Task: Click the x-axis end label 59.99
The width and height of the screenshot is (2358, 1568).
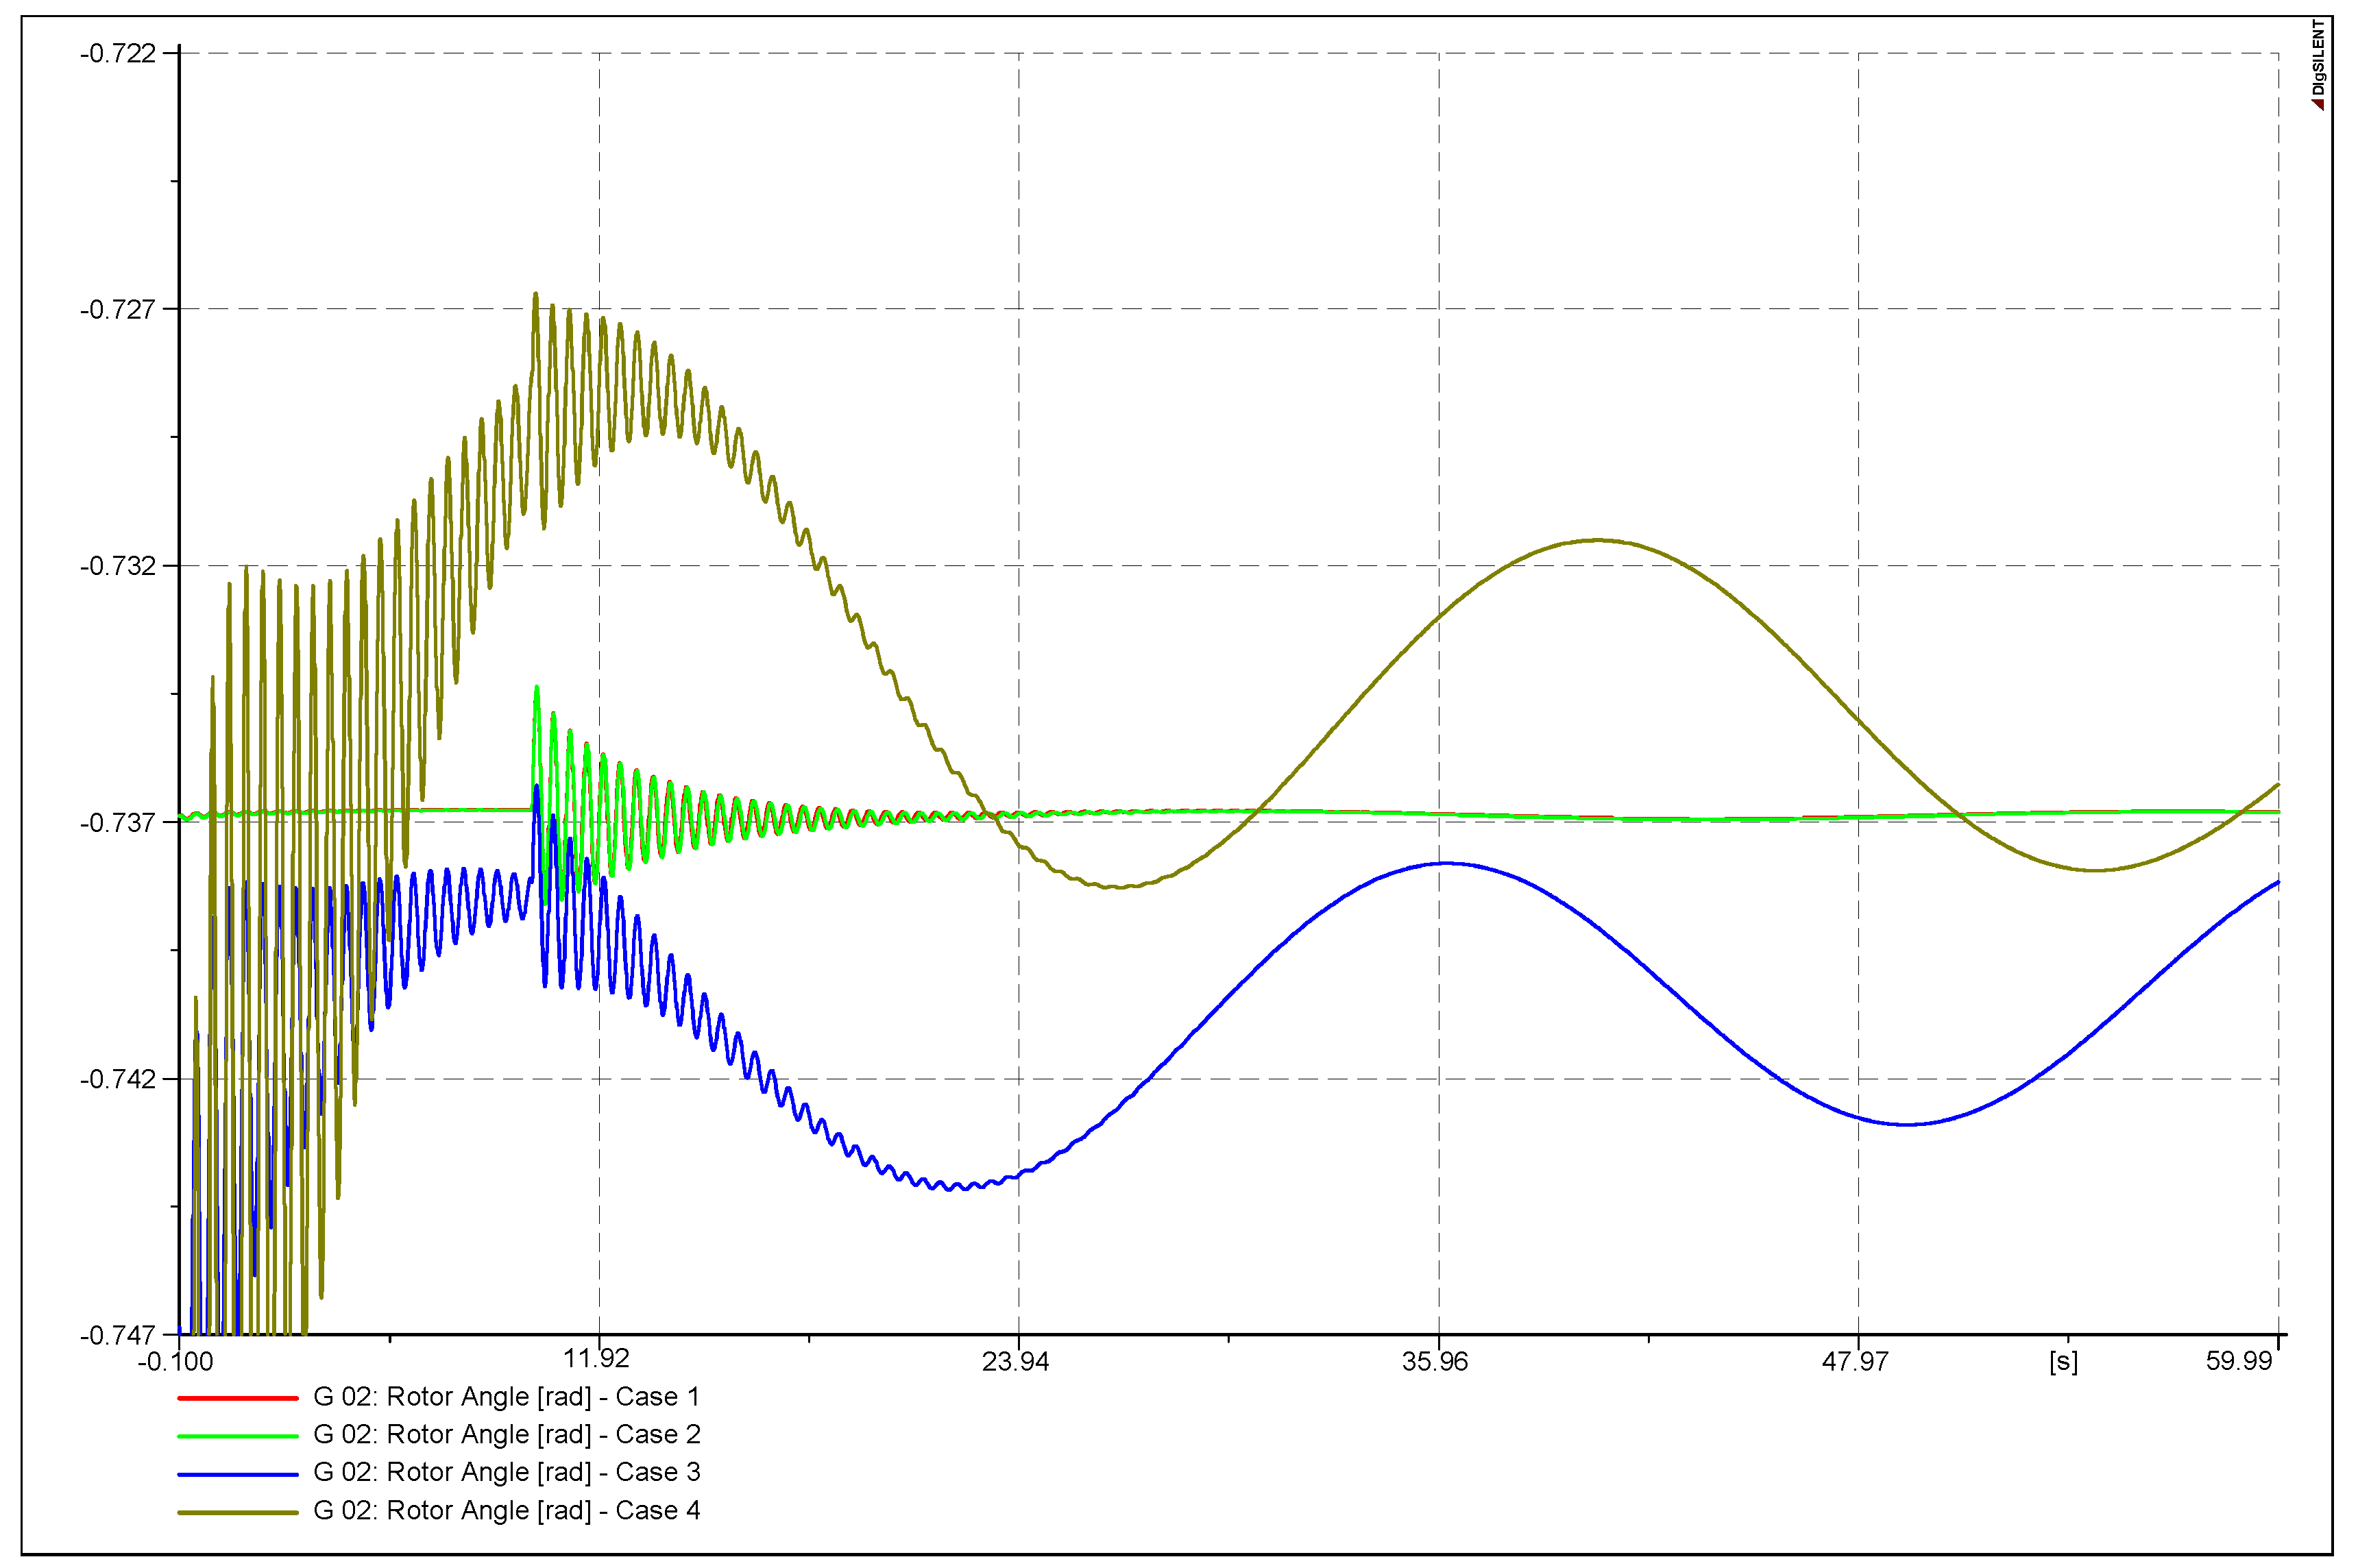Action: [2239, 1361]
